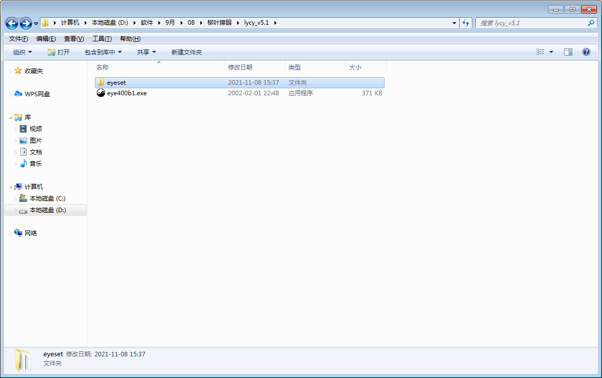Screen dimensions: 602x378
Task: Sort files by 名称 column header
Action: 159,67
